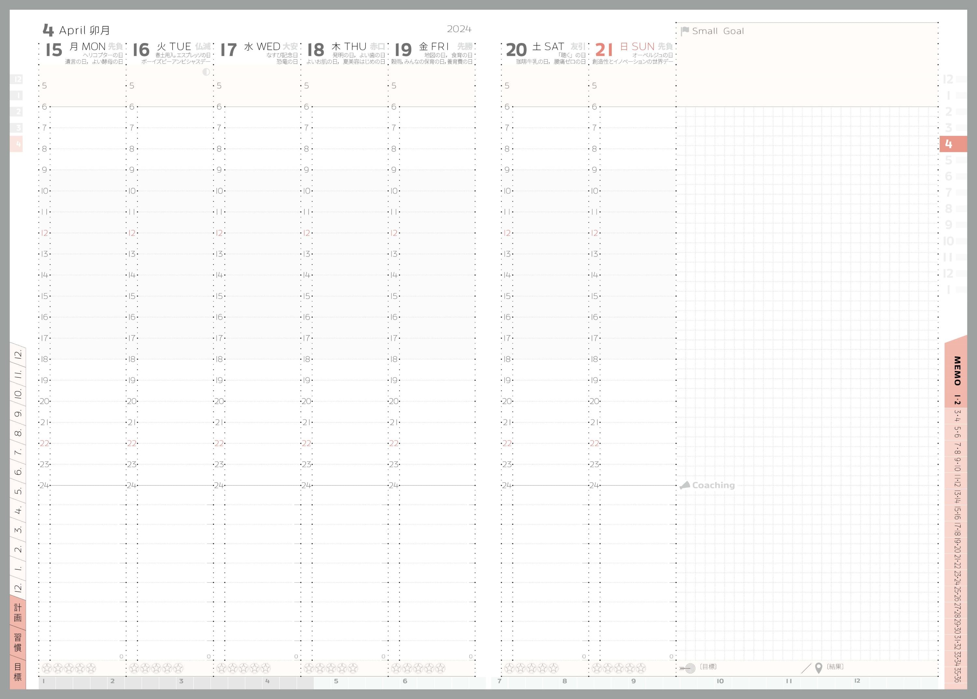977x699 pixels.
Task: Mark the first star under Saturday 20
Action: click(x=510, y=668)
